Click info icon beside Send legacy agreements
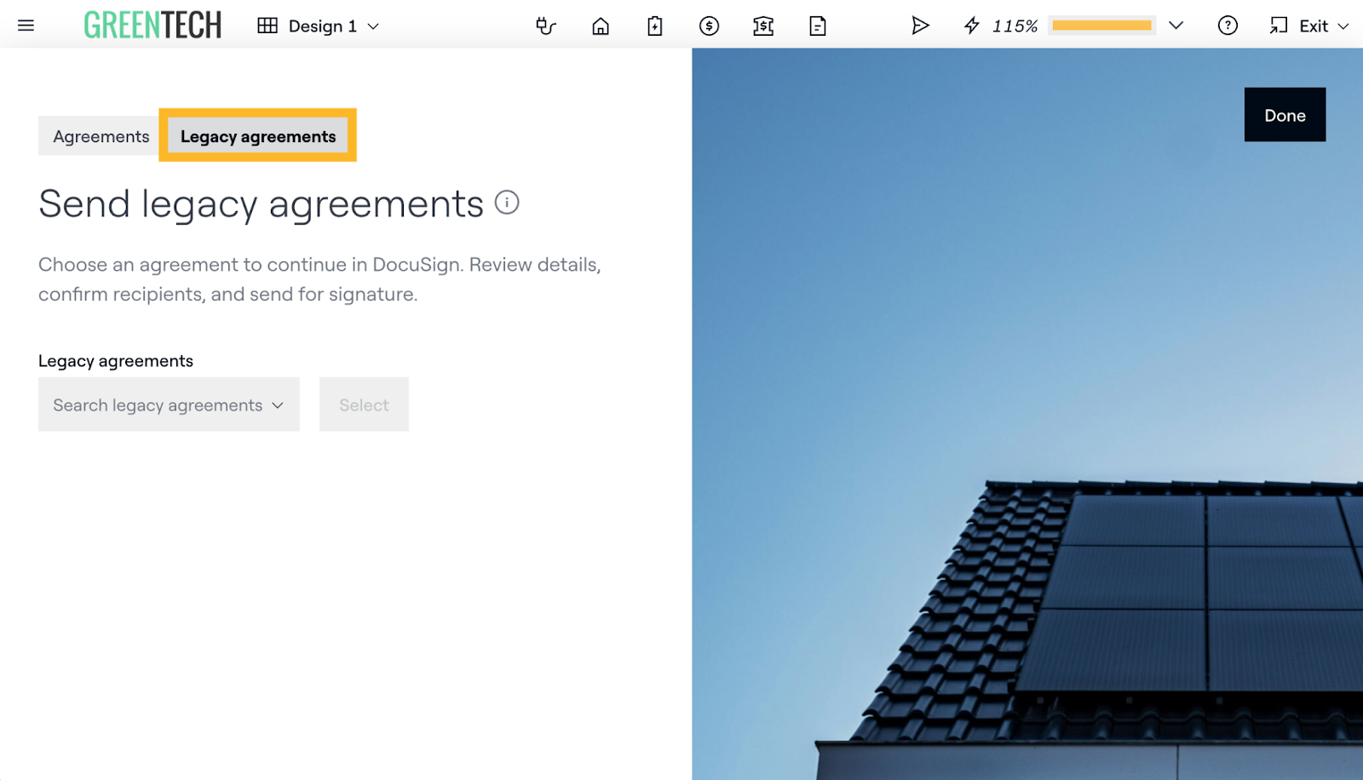 point(507,203)
